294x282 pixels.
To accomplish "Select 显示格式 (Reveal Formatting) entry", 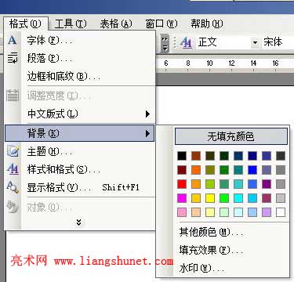I will [x=80, y=187].
